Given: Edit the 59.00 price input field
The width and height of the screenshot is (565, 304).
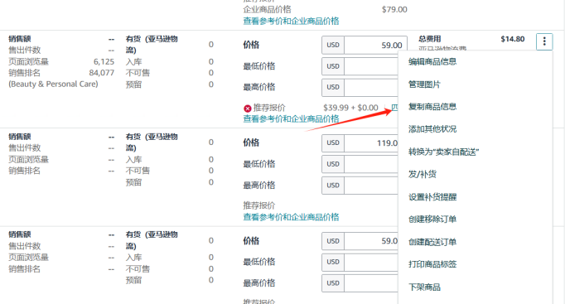Looking at the screenshot, I should 375,45.
